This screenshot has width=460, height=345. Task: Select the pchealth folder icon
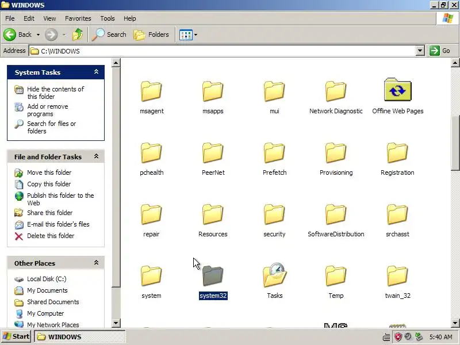(151, 153)
